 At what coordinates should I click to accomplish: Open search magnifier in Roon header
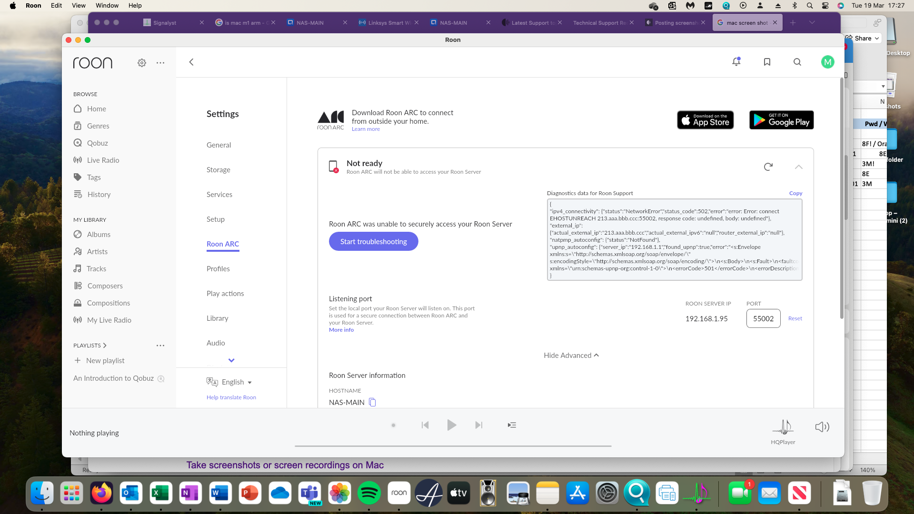tap(797, 62)
